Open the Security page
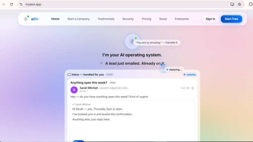253x142 pixels. [128, 19]
